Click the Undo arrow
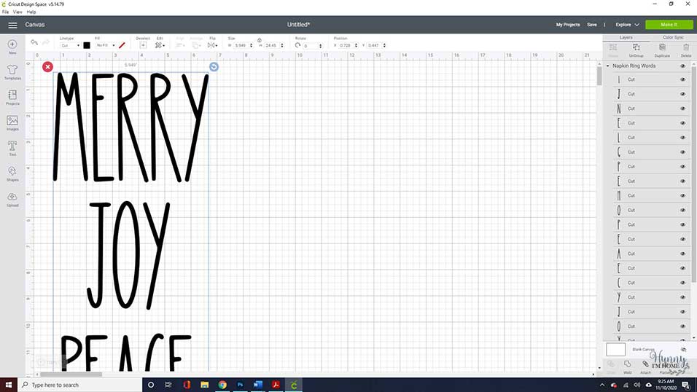The height and width of the screenshot is (392, 697). click(x=34, y=43)
